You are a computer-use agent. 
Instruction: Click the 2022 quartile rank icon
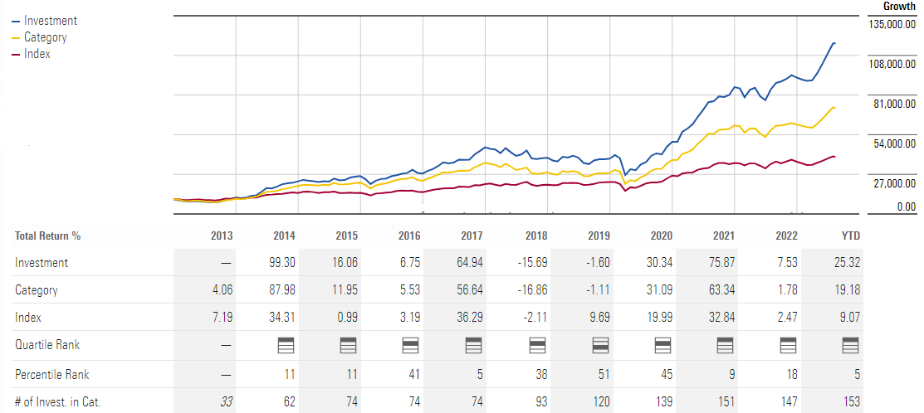click(789, 345)
